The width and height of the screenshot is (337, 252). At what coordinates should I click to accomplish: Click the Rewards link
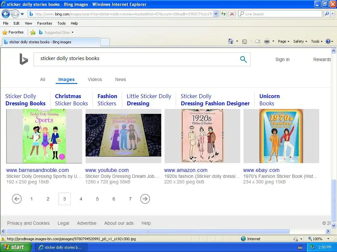point(322,59)
